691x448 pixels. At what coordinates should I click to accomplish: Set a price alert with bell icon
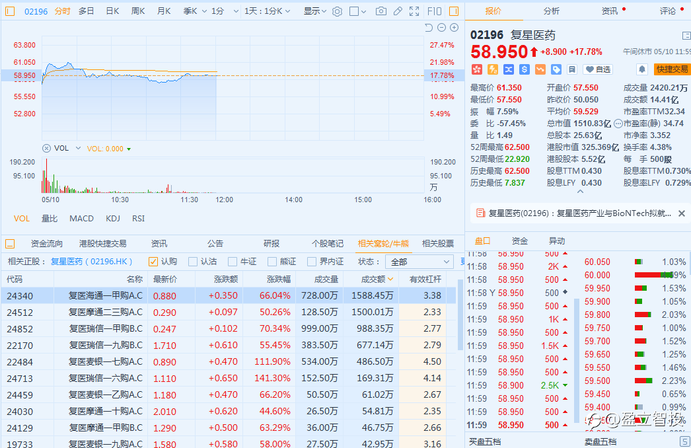[x=642, y=69]
